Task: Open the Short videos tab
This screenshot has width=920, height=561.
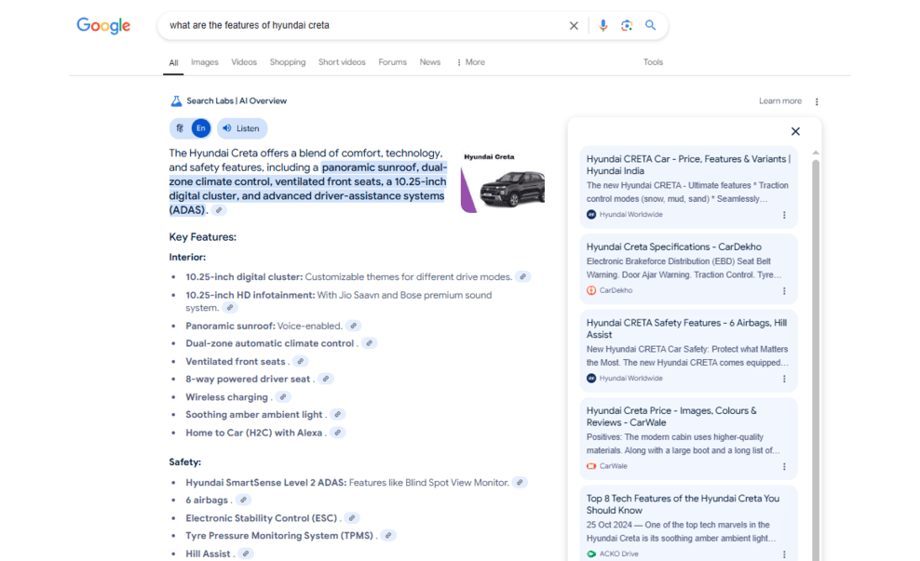Action: 342,62
